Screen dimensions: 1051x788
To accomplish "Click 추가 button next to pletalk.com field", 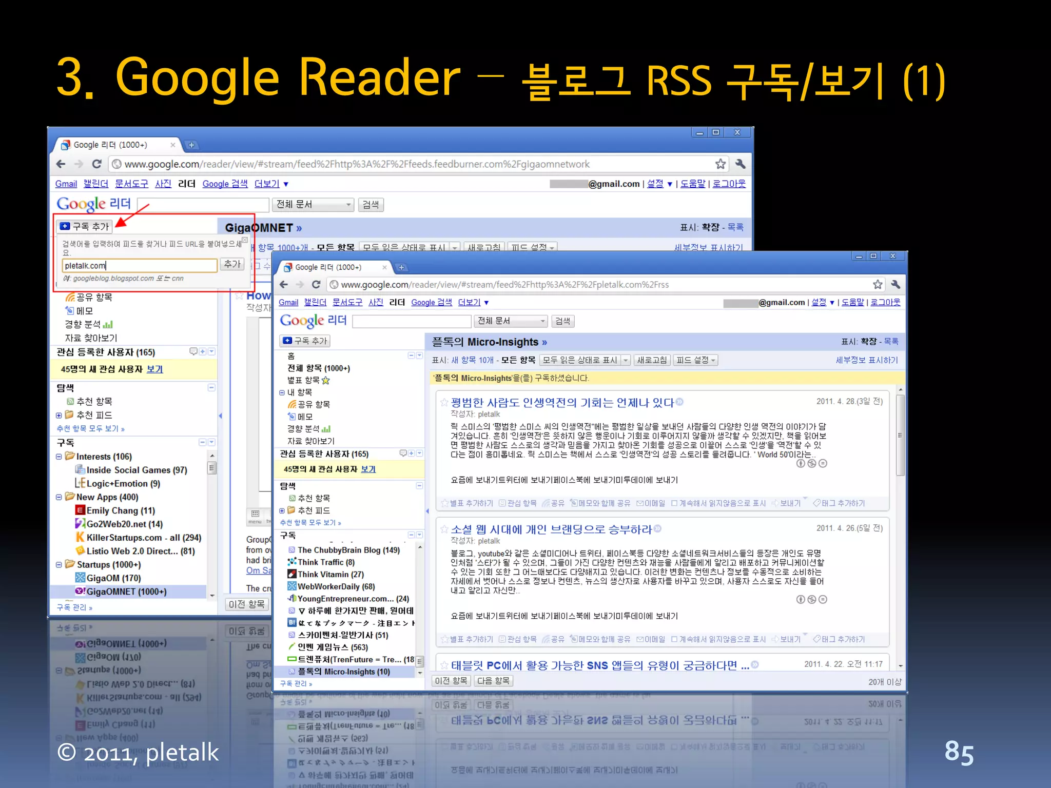I will coord(232,264).
